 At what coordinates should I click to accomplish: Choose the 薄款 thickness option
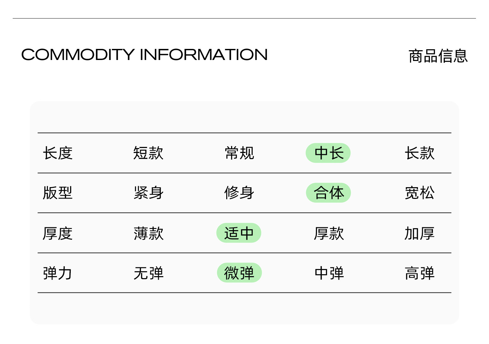point(148,233)
